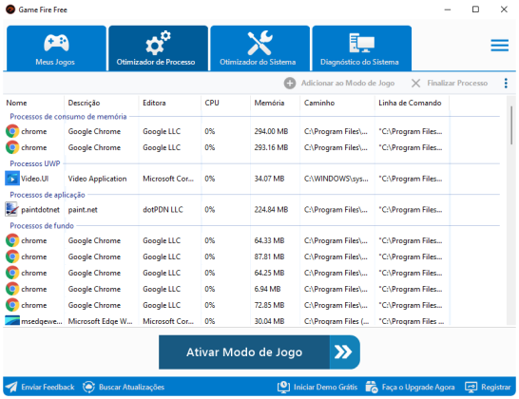Image resolution: width=519 pixels, height=399 pixels.
Task: Select the chrome process using 294.00 MB
Action: click(224, 131)
